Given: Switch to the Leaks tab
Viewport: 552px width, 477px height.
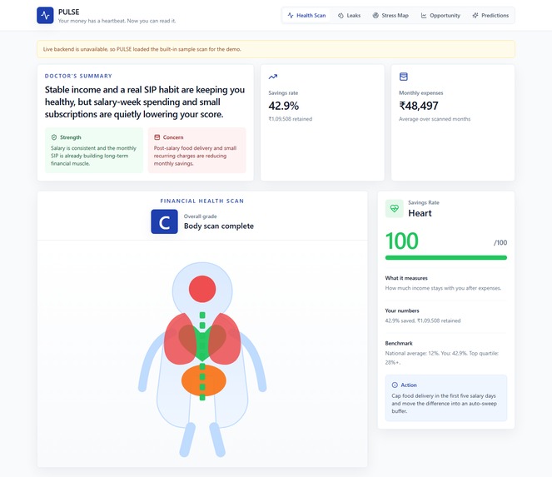Looking at the screenshot, I should (x=349, y=16).
